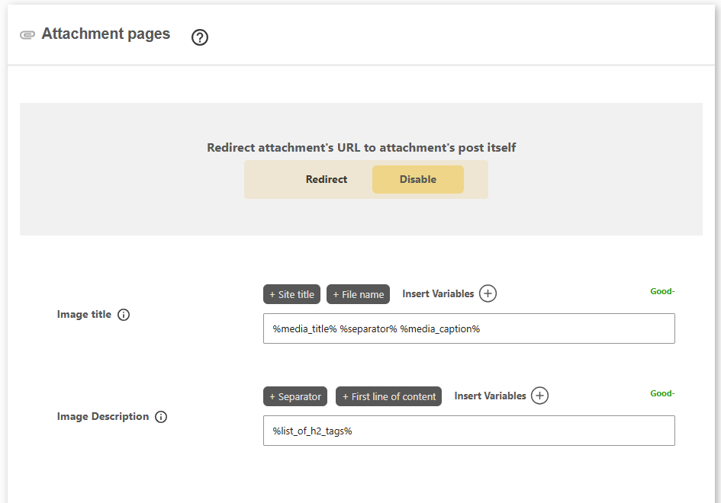Add the First line of content variable
The height and width of the screenshot is (503, 721).
coord(388,396)
